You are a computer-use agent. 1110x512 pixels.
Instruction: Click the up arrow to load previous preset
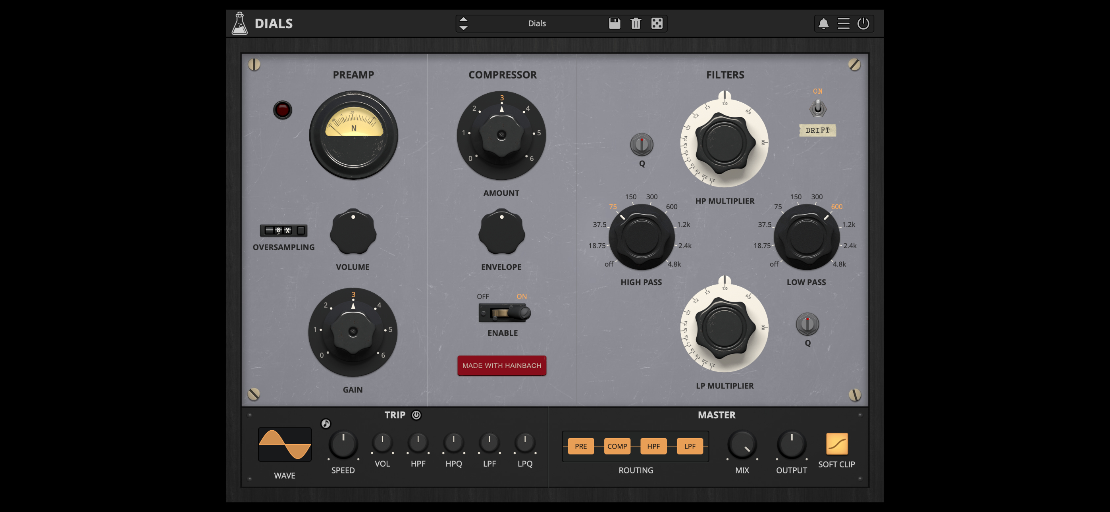pos(464,19)
